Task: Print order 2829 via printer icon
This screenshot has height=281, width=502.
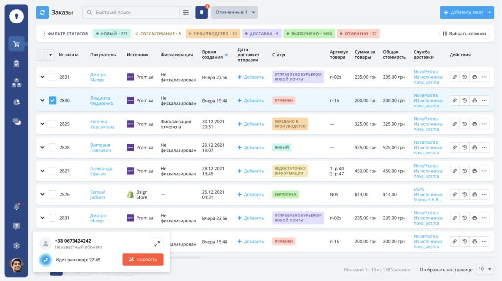Action: click(474, 124)
